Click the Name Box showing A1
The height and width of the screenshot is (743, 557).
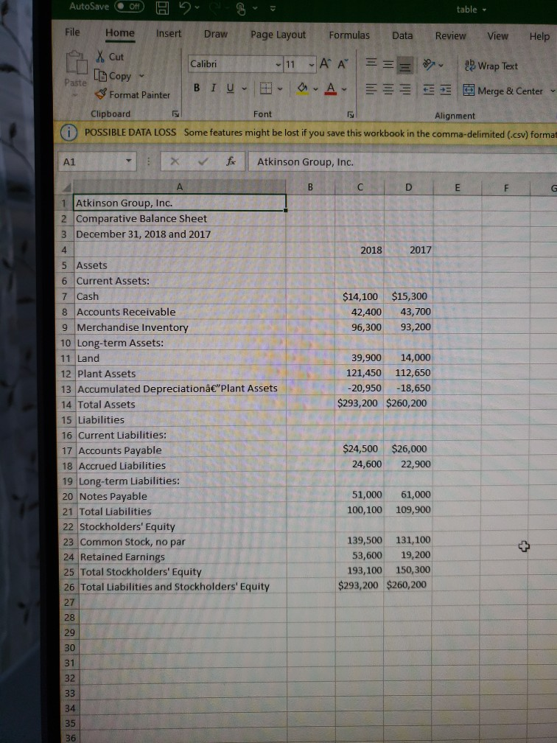click(x=92, y=161)
